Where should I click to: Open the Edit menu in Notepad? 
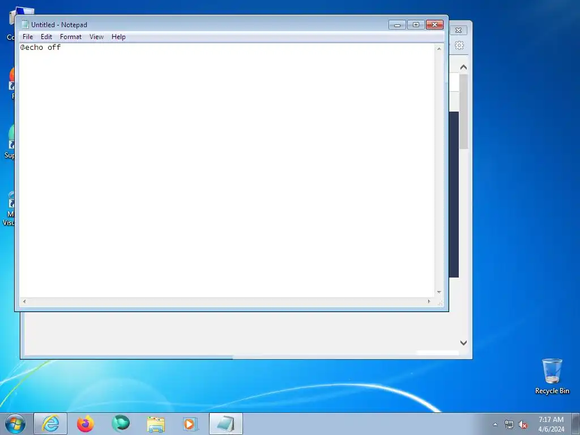pos(46,37)
